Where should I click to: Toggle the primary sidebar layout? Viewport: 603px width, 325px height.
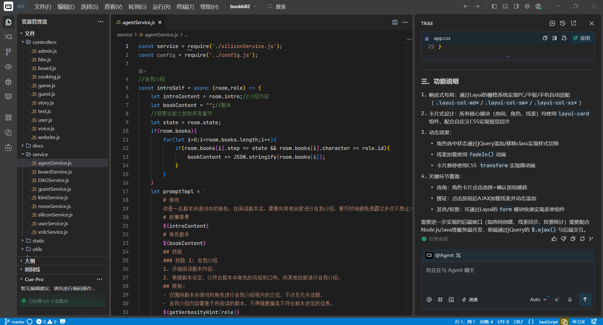tap(494, 6)
